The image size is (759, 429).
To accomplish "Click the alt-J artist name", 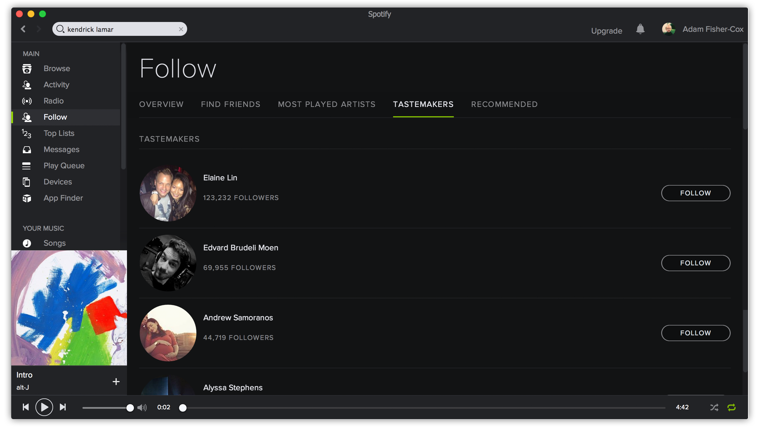I will [x=23, y=387].
